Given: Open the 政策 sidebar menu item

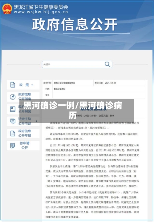Looking at the screenshot, I should tap(23, 85).
